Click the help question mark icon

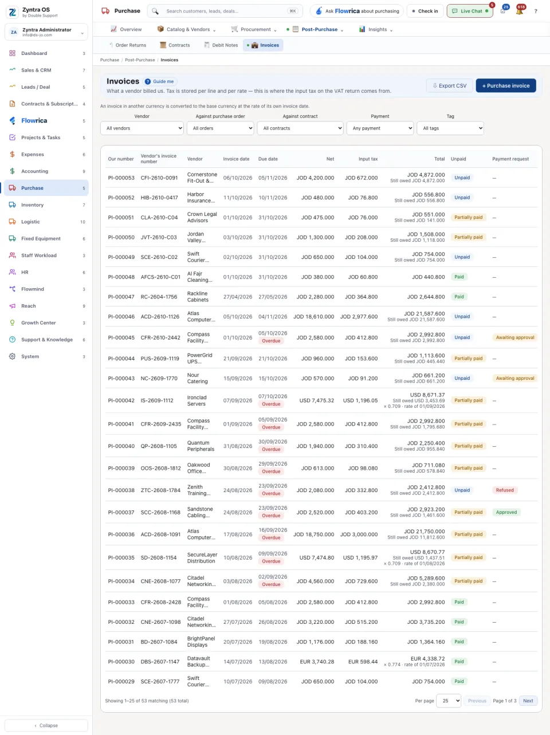pyautogui.click(x=536, y=11)
